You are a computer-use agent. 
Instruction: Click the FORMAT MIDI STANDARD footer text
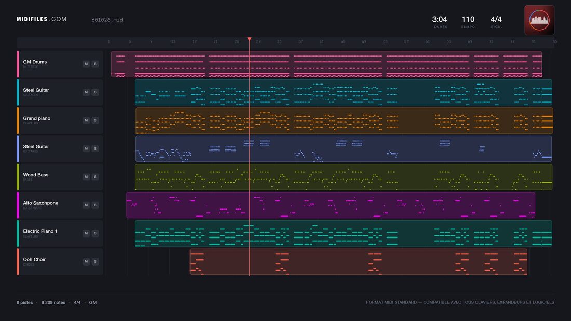(x=460, y=302)
